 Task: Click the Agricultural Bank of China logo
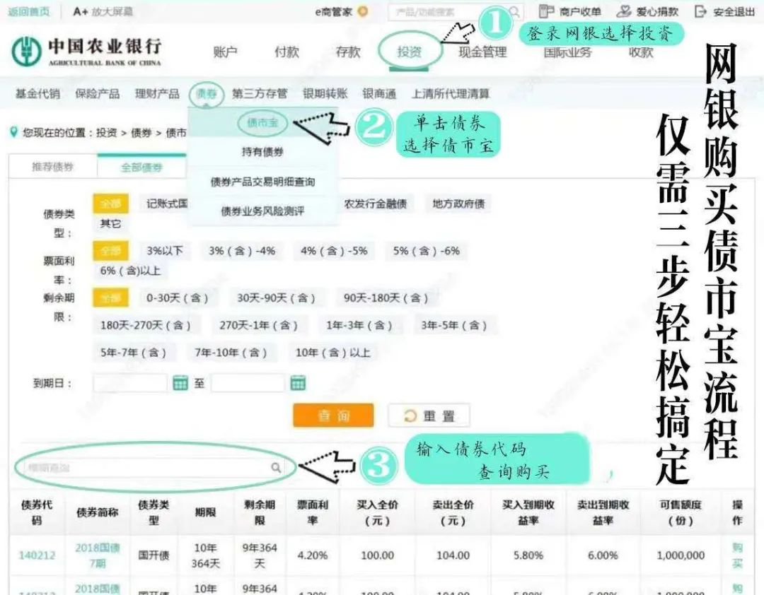click(86, 52)
